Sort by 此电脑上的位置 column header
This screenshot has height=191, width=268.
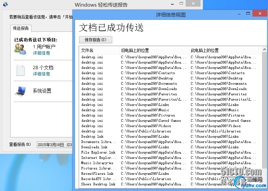[x=223, y=50]
